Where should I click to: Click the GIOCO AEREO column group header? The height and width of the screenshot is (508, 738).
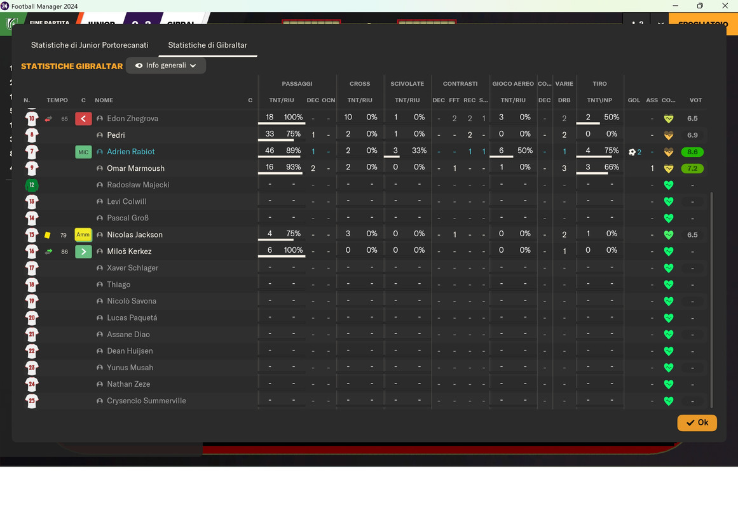[513, 84]
